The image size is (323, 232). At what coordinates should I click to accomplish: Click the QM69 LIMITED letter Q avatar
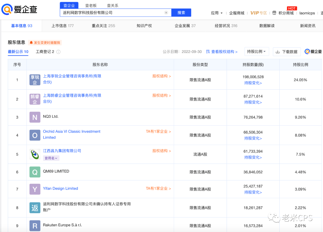35,172
